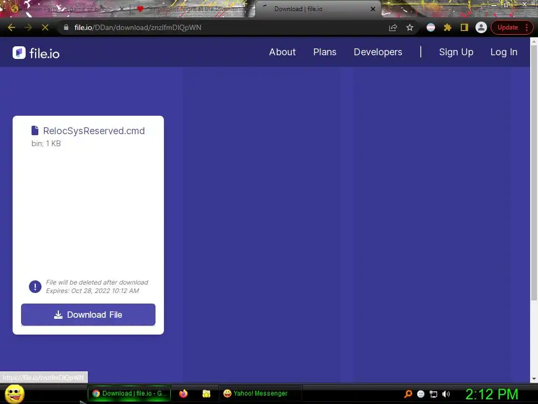Viewport: 538px width, 404px height.
Task: Click the expiry date text
Action: (x=92, y=291)
